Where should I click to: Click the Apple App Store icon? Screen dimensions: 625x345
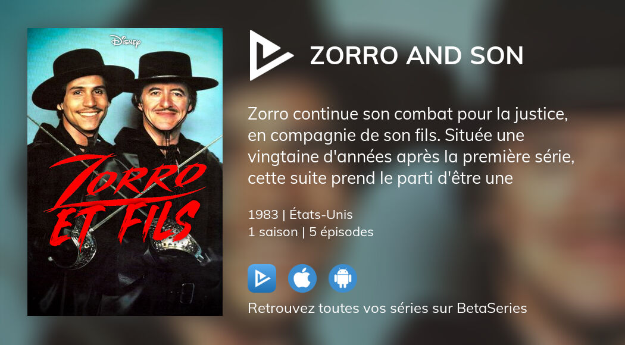tap(302, 278)
